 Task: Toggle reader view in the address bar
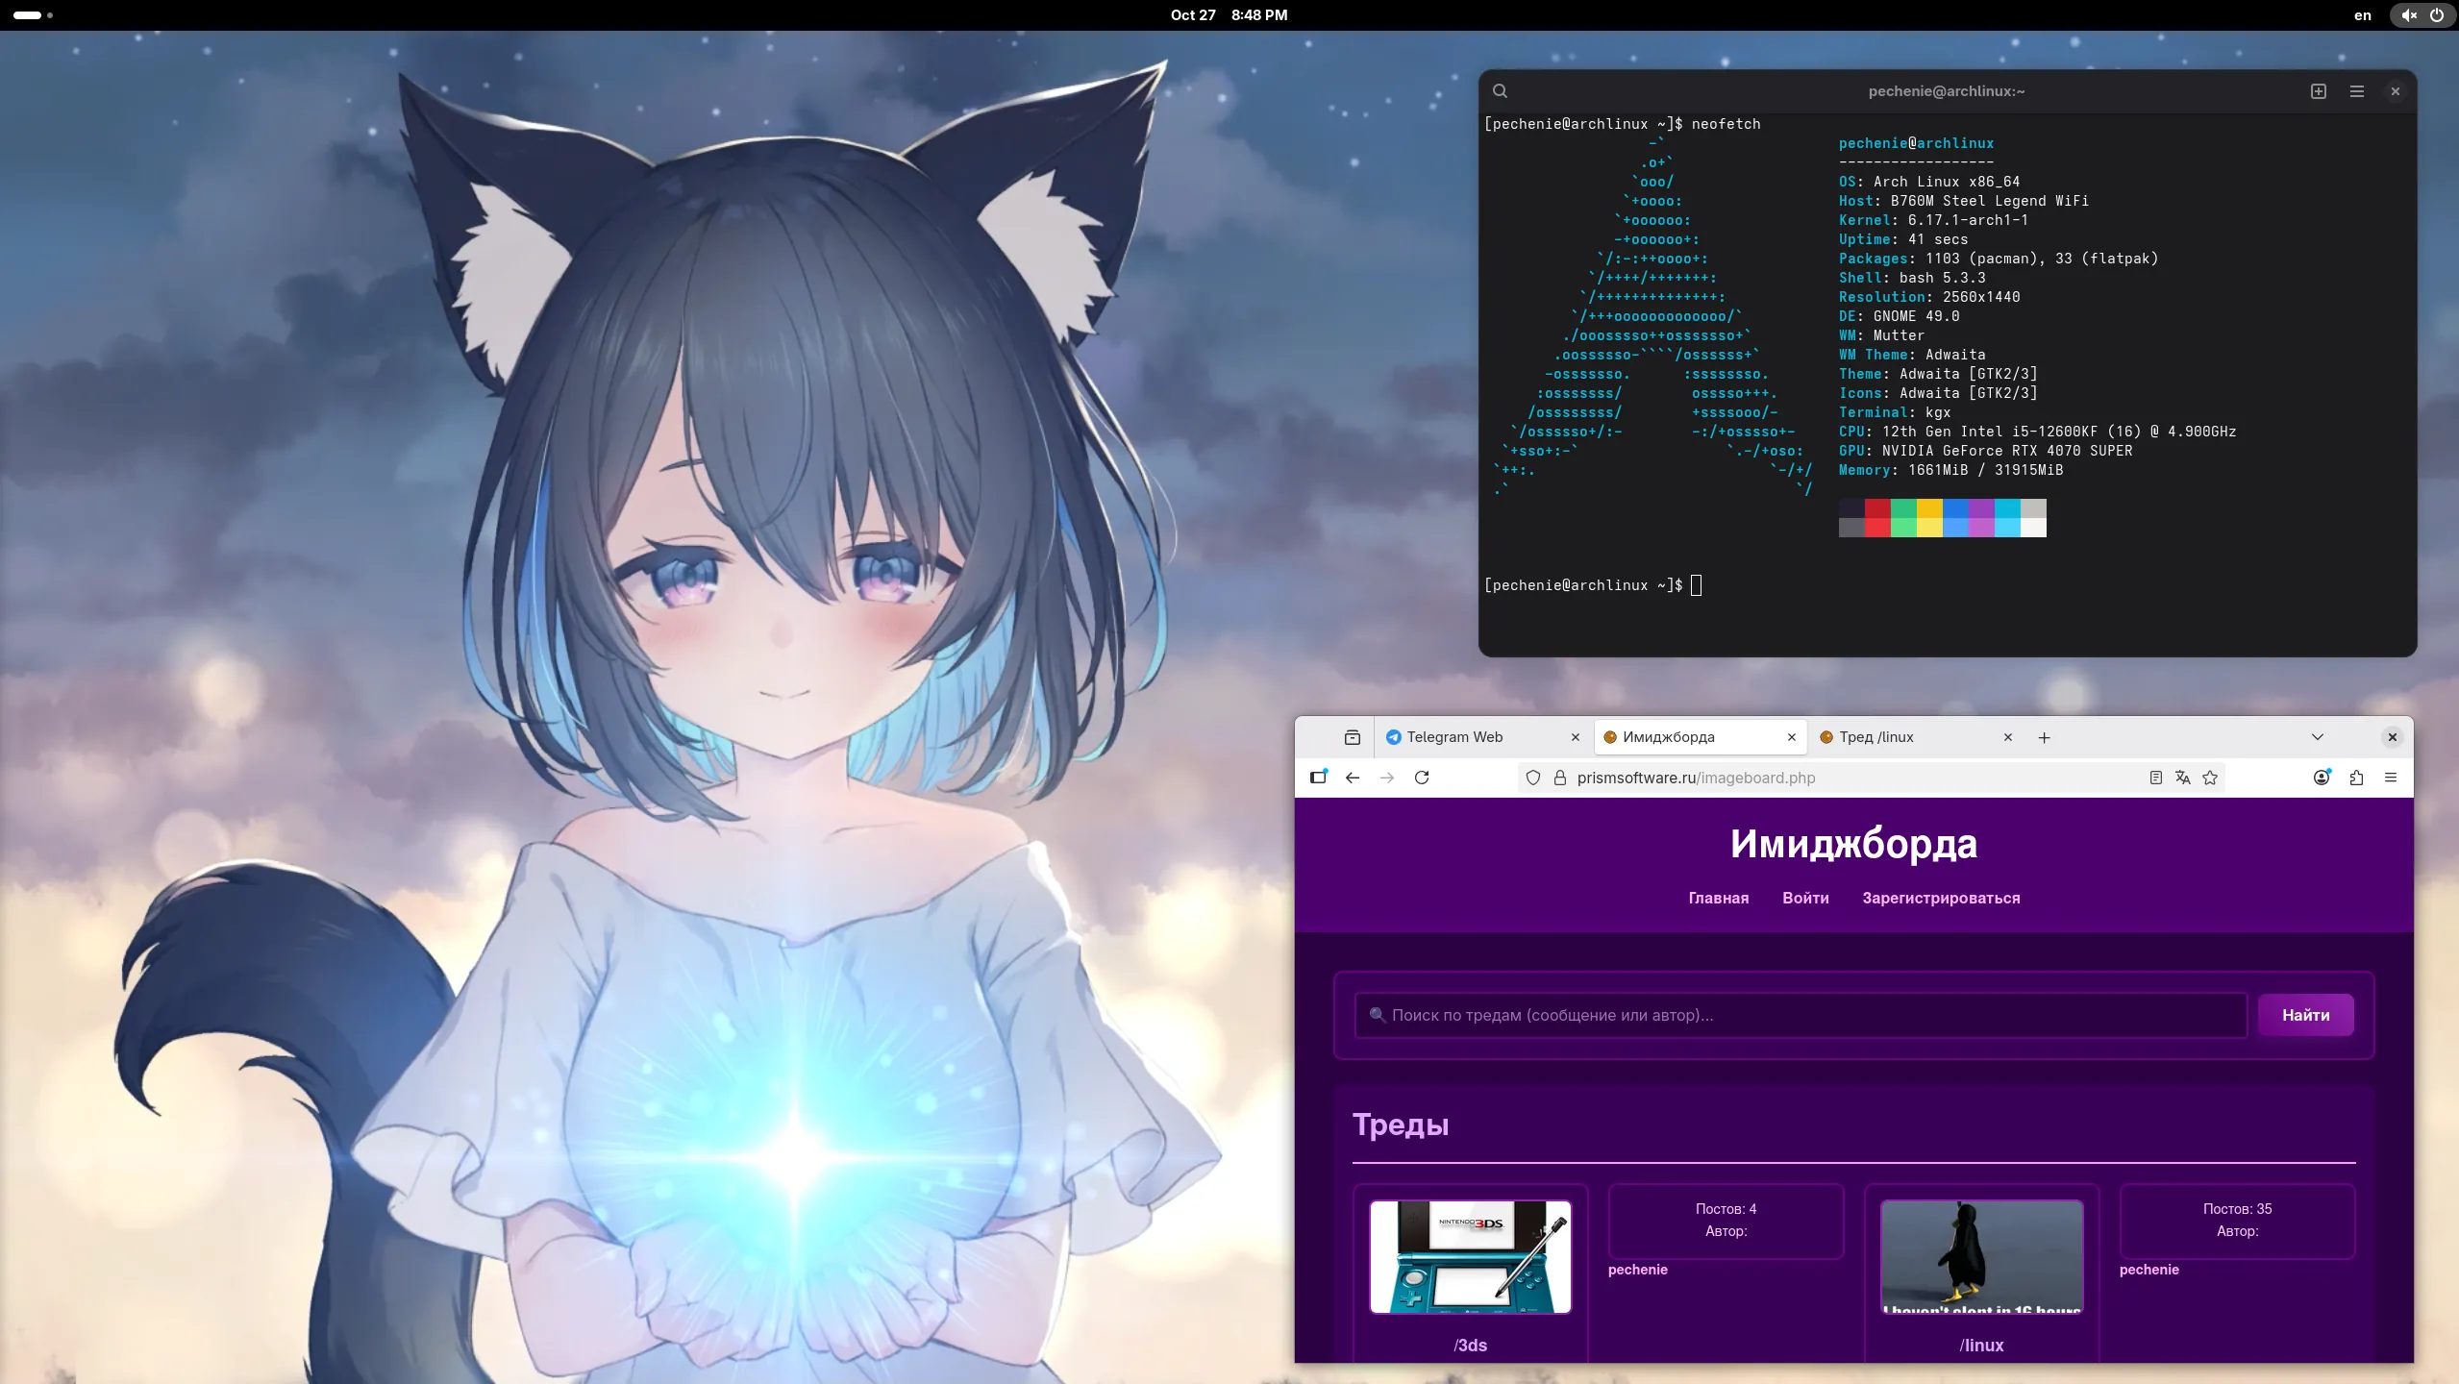click(x=2155, y=778)
